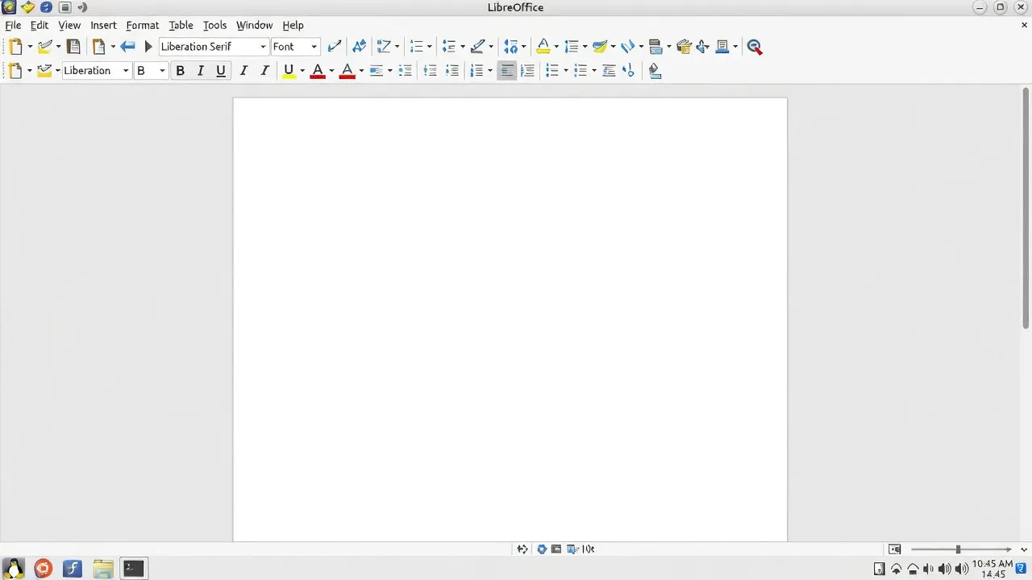1032x580 pixels.
Task: Click the Z sort icon
Action: 384,47
